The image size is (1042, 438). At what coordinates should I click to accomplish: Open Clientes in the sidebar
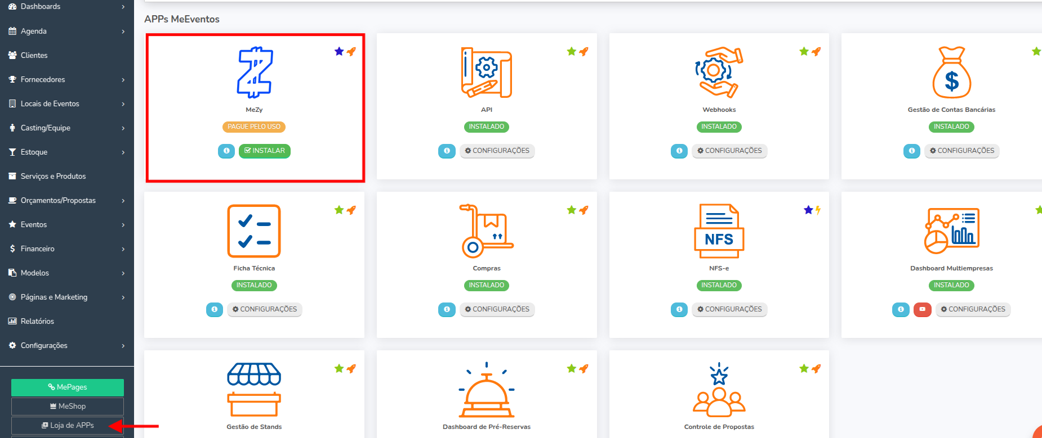coord(67,55)
